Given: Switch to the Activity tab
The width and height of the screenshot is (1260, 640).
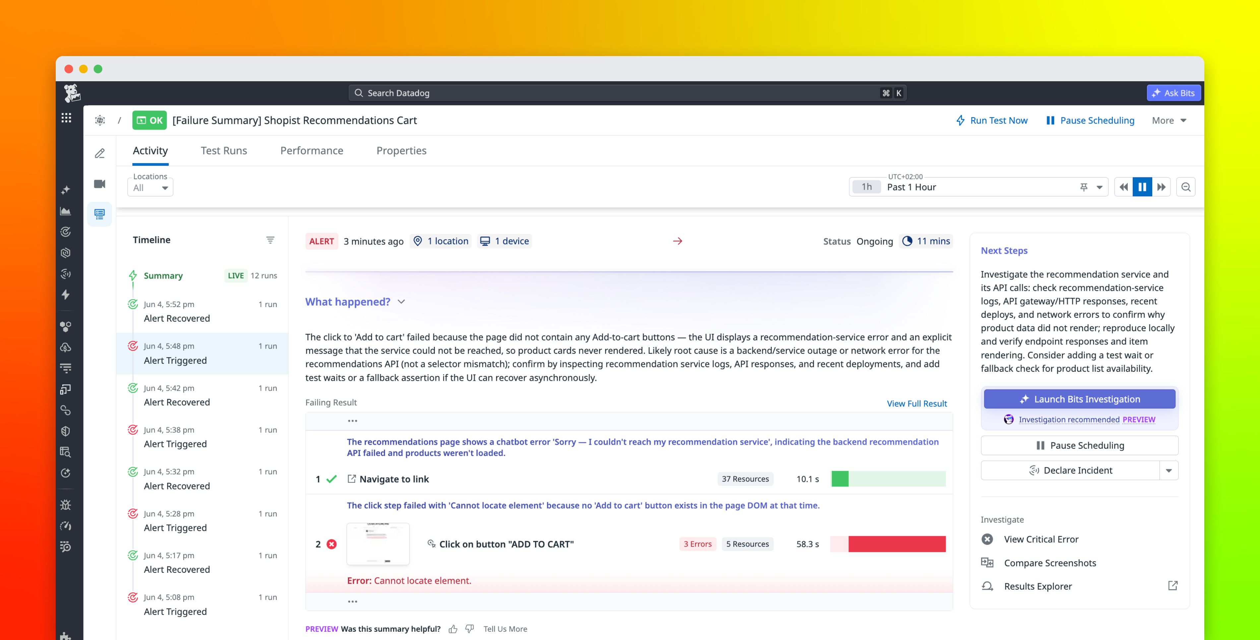Looking at the screenshot, I should click(x=150, y=151).
